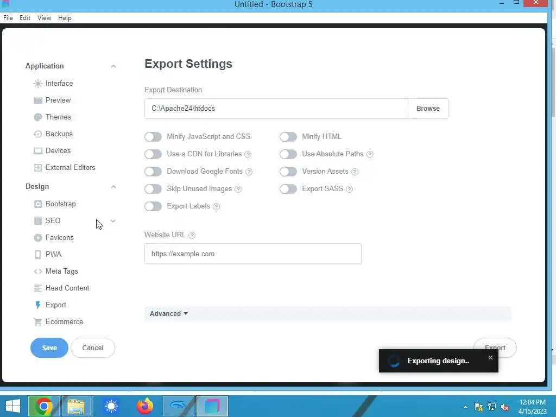Image resolution: width=556 pixels, height=417 pixels.
Task: Browse for export destination folder
Action: click(428, 109)
